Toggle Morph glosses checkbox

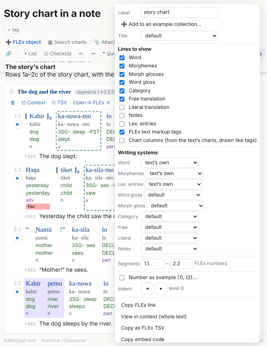[x=122, y=74]
